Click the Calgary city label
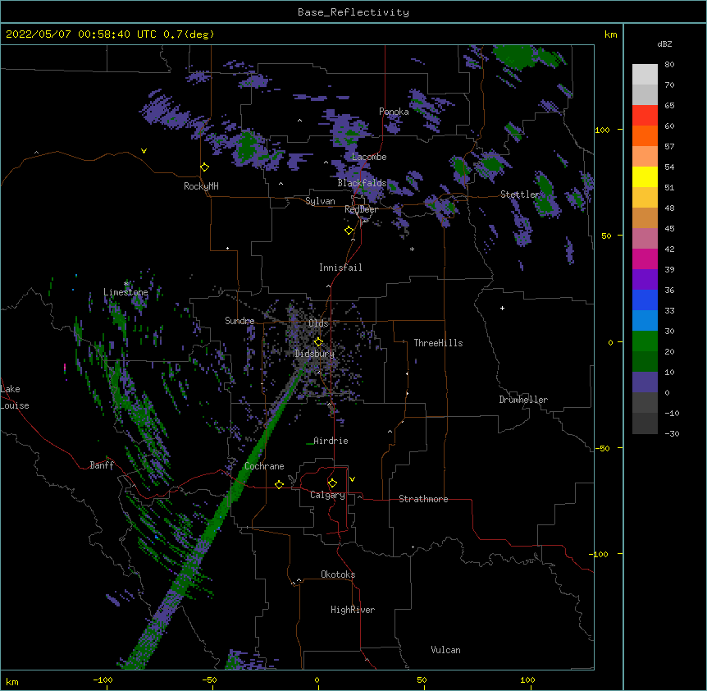The width and height of the screenshot is (707, 691). tap(327, 495)
